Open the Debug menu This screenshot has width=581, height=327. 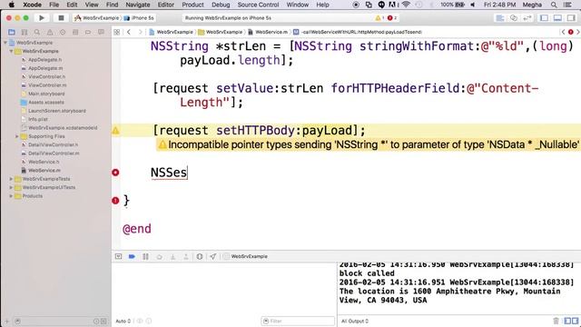pos(221,5)
